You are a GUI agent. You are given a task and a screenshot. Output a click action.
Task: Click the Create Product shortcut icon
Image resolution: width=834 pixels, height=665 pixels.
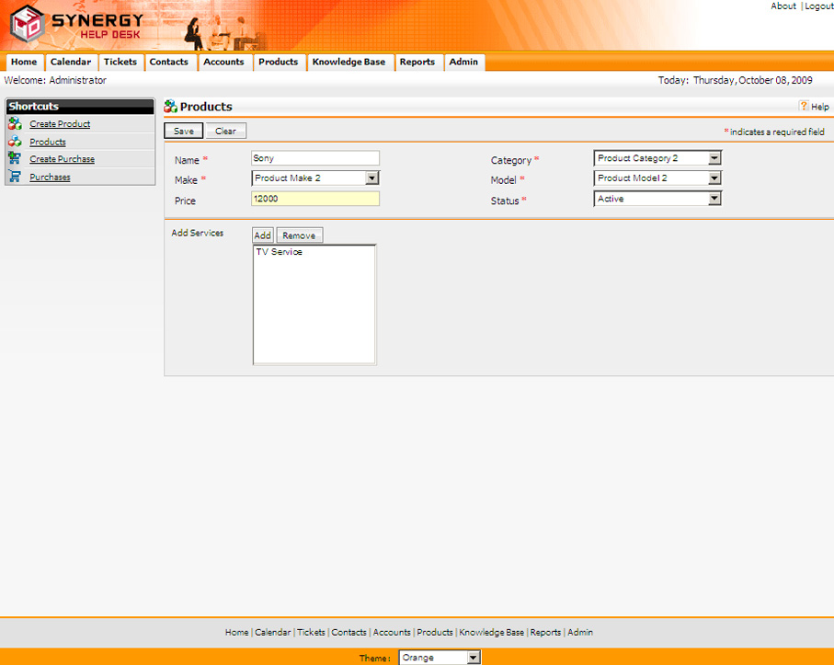pyautogui.click(x=14, y=124)
